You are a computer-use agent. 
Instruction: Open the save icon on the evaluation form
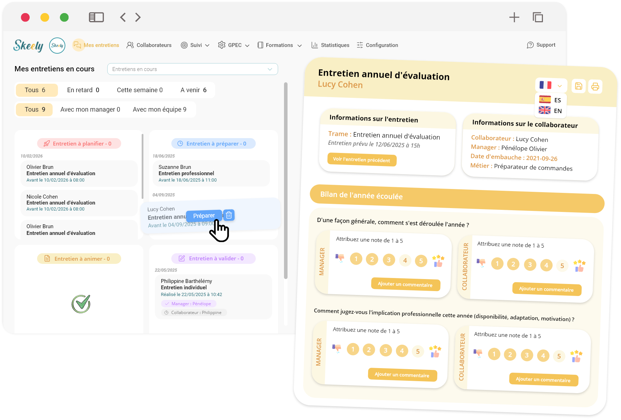[x=578, y=86]
